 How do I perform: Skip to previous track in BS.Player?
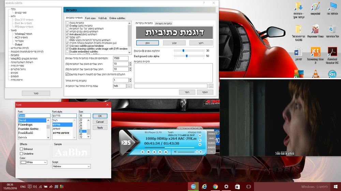154,152
